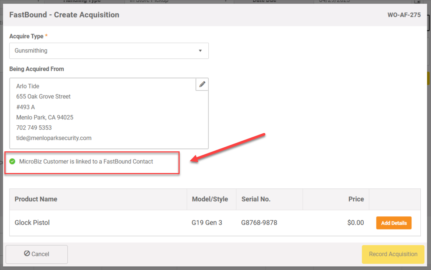The width and height of the screenshot is (431, 270).
Task: Edit the Being Acquired From contact via pencil icon
Action: [x=202, y=84]
